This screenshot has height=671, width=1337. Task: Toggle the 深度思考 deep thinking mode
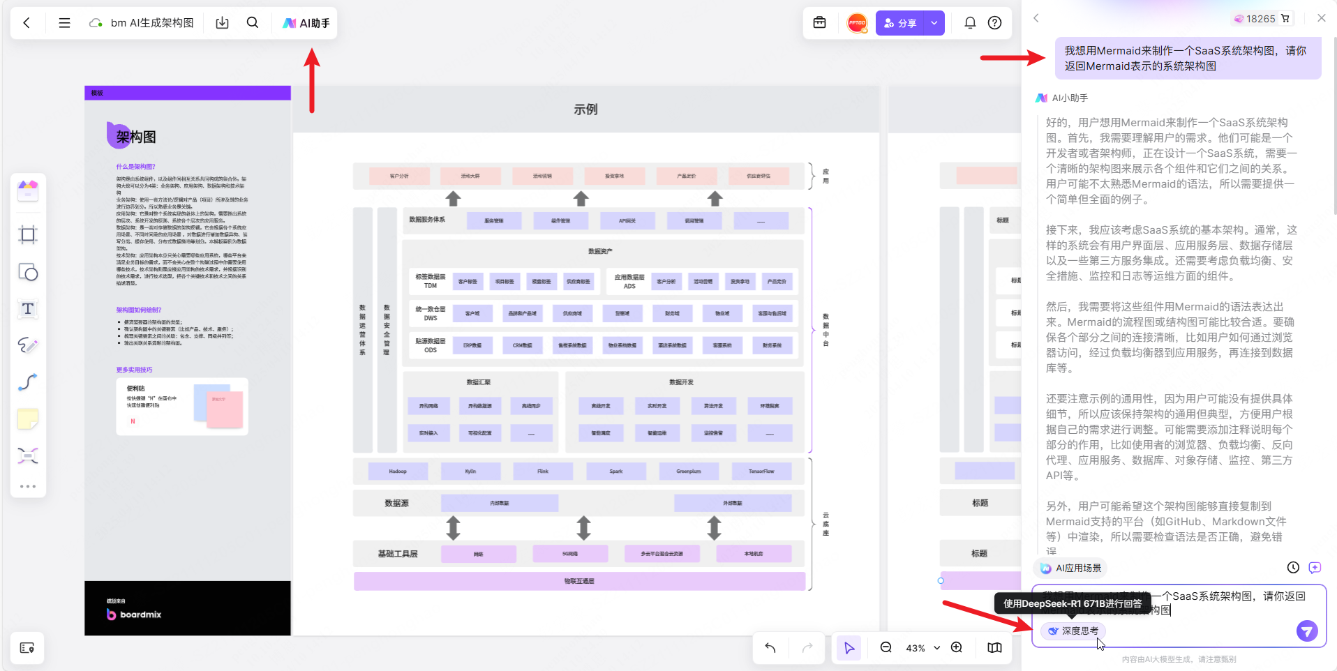tap(1073, 631)
